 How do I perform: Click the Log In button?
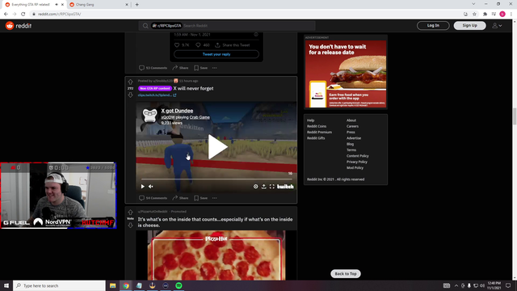coord(433,25)
